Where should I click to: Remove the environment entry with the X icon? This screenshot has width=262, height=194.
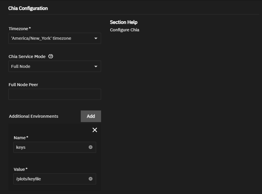[95, 130]
